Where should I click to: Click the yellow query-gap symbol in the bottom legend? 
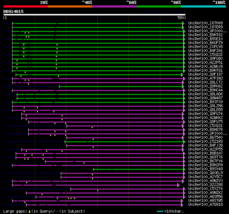tap(29, 211)
